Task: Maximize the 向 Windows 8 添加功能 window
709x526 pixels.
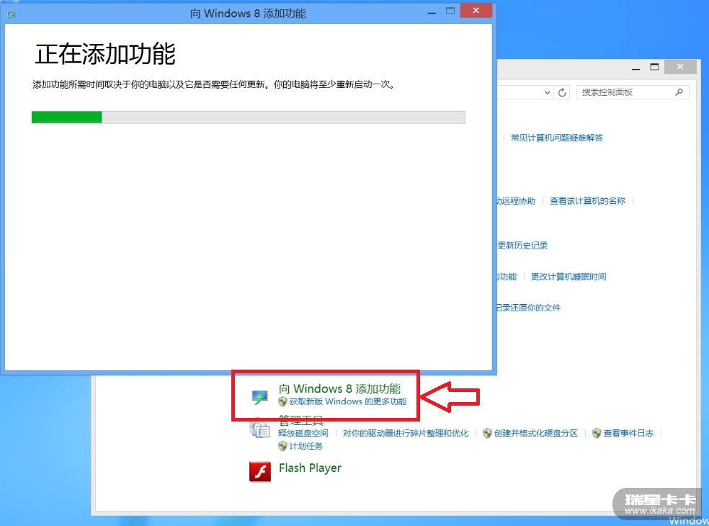Action: coord(450,12)
